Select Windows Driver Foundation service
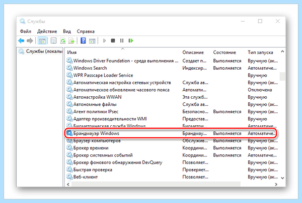 point(172,61)
